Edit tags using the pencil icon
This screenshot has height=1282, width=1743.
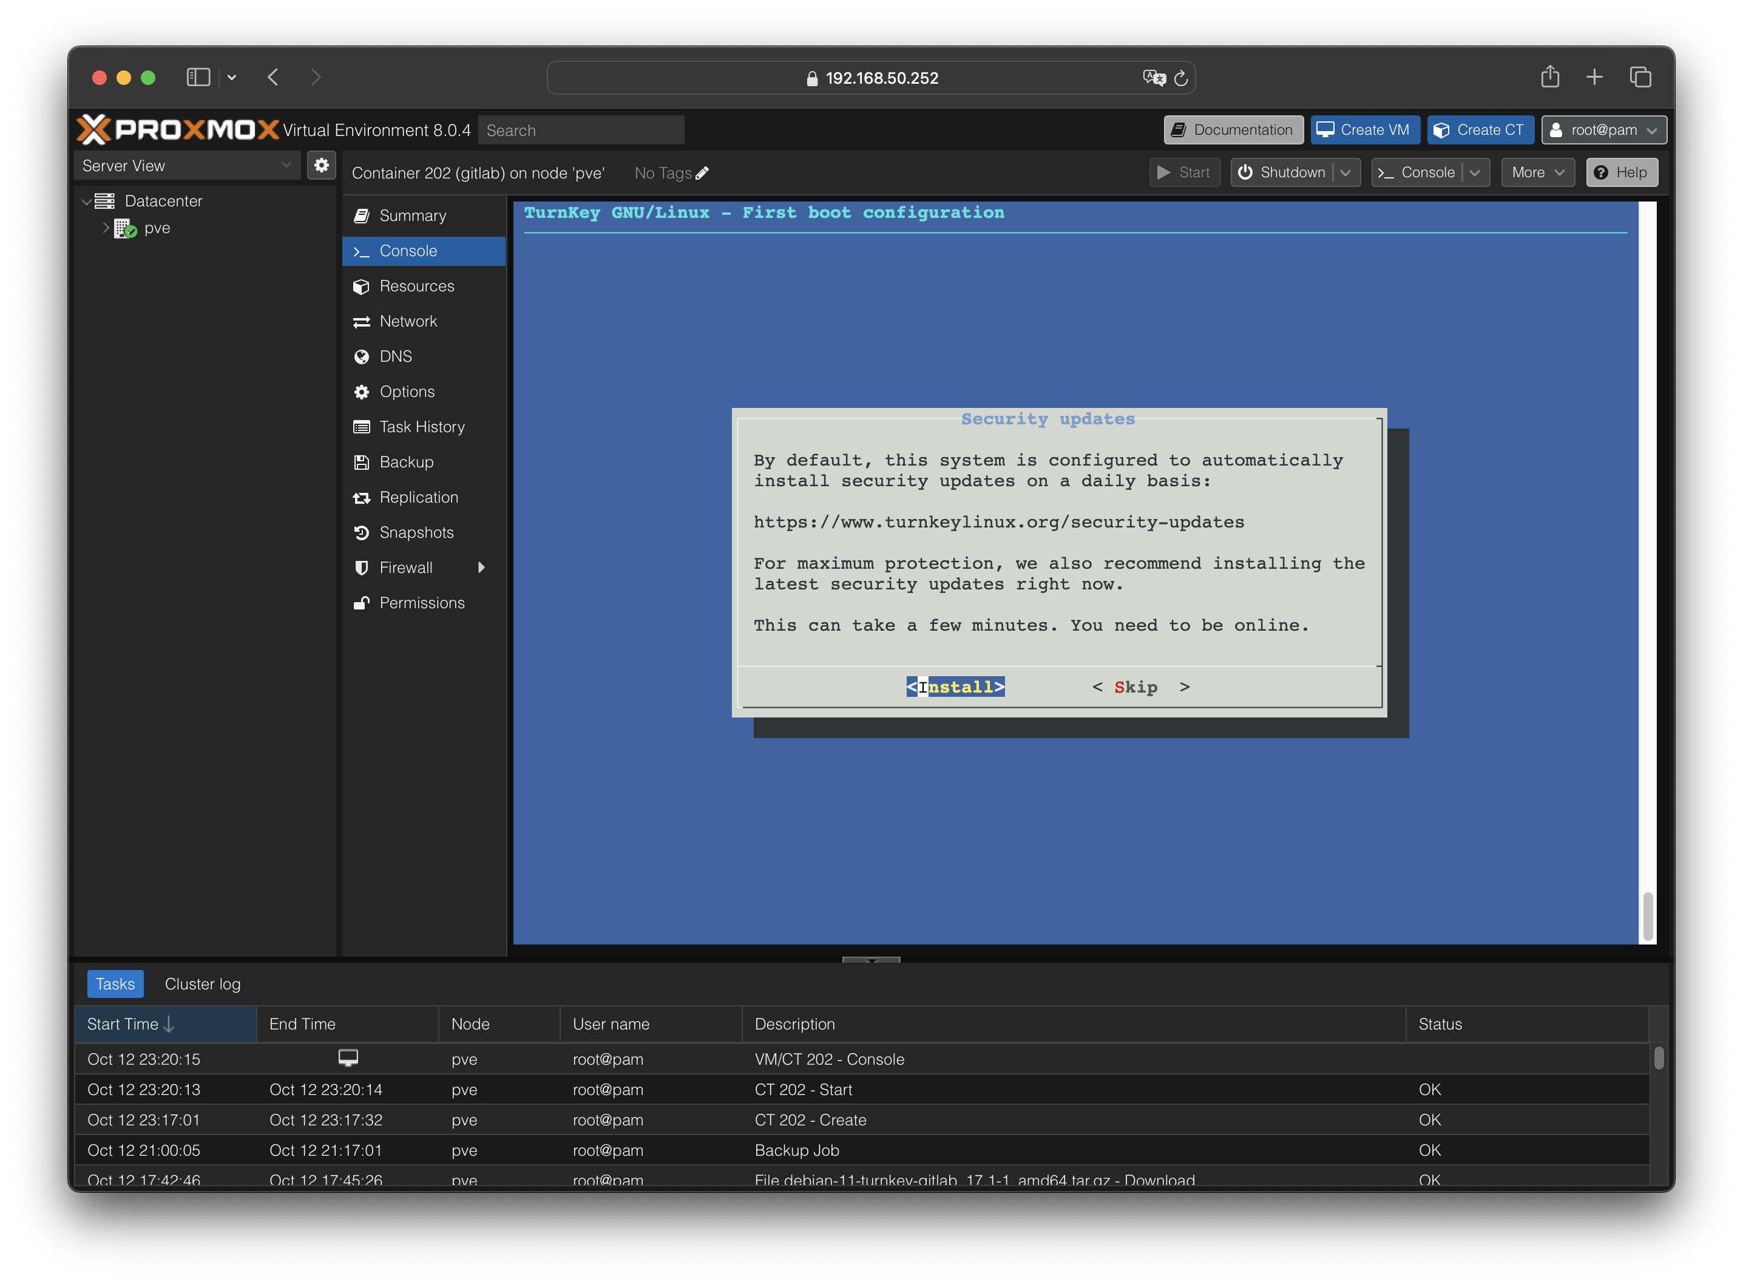(702, 173)
